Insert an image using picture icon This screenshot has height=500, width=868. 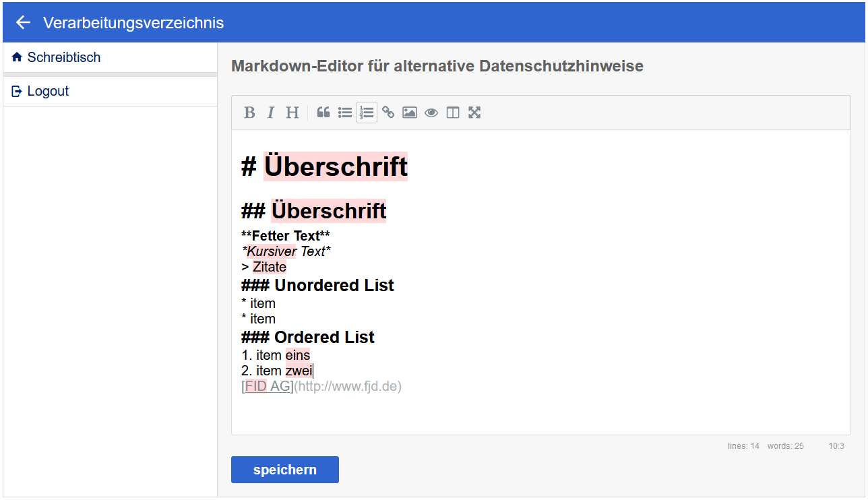point(410,113)
